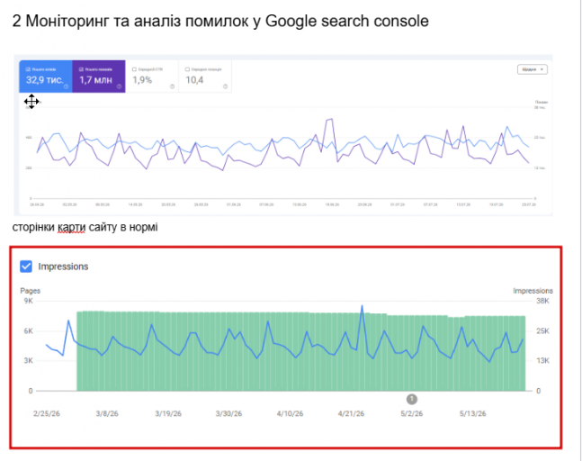Click the date label 3/8/26
This screenshot has height=461, width=582.
(x=107, y=413)
